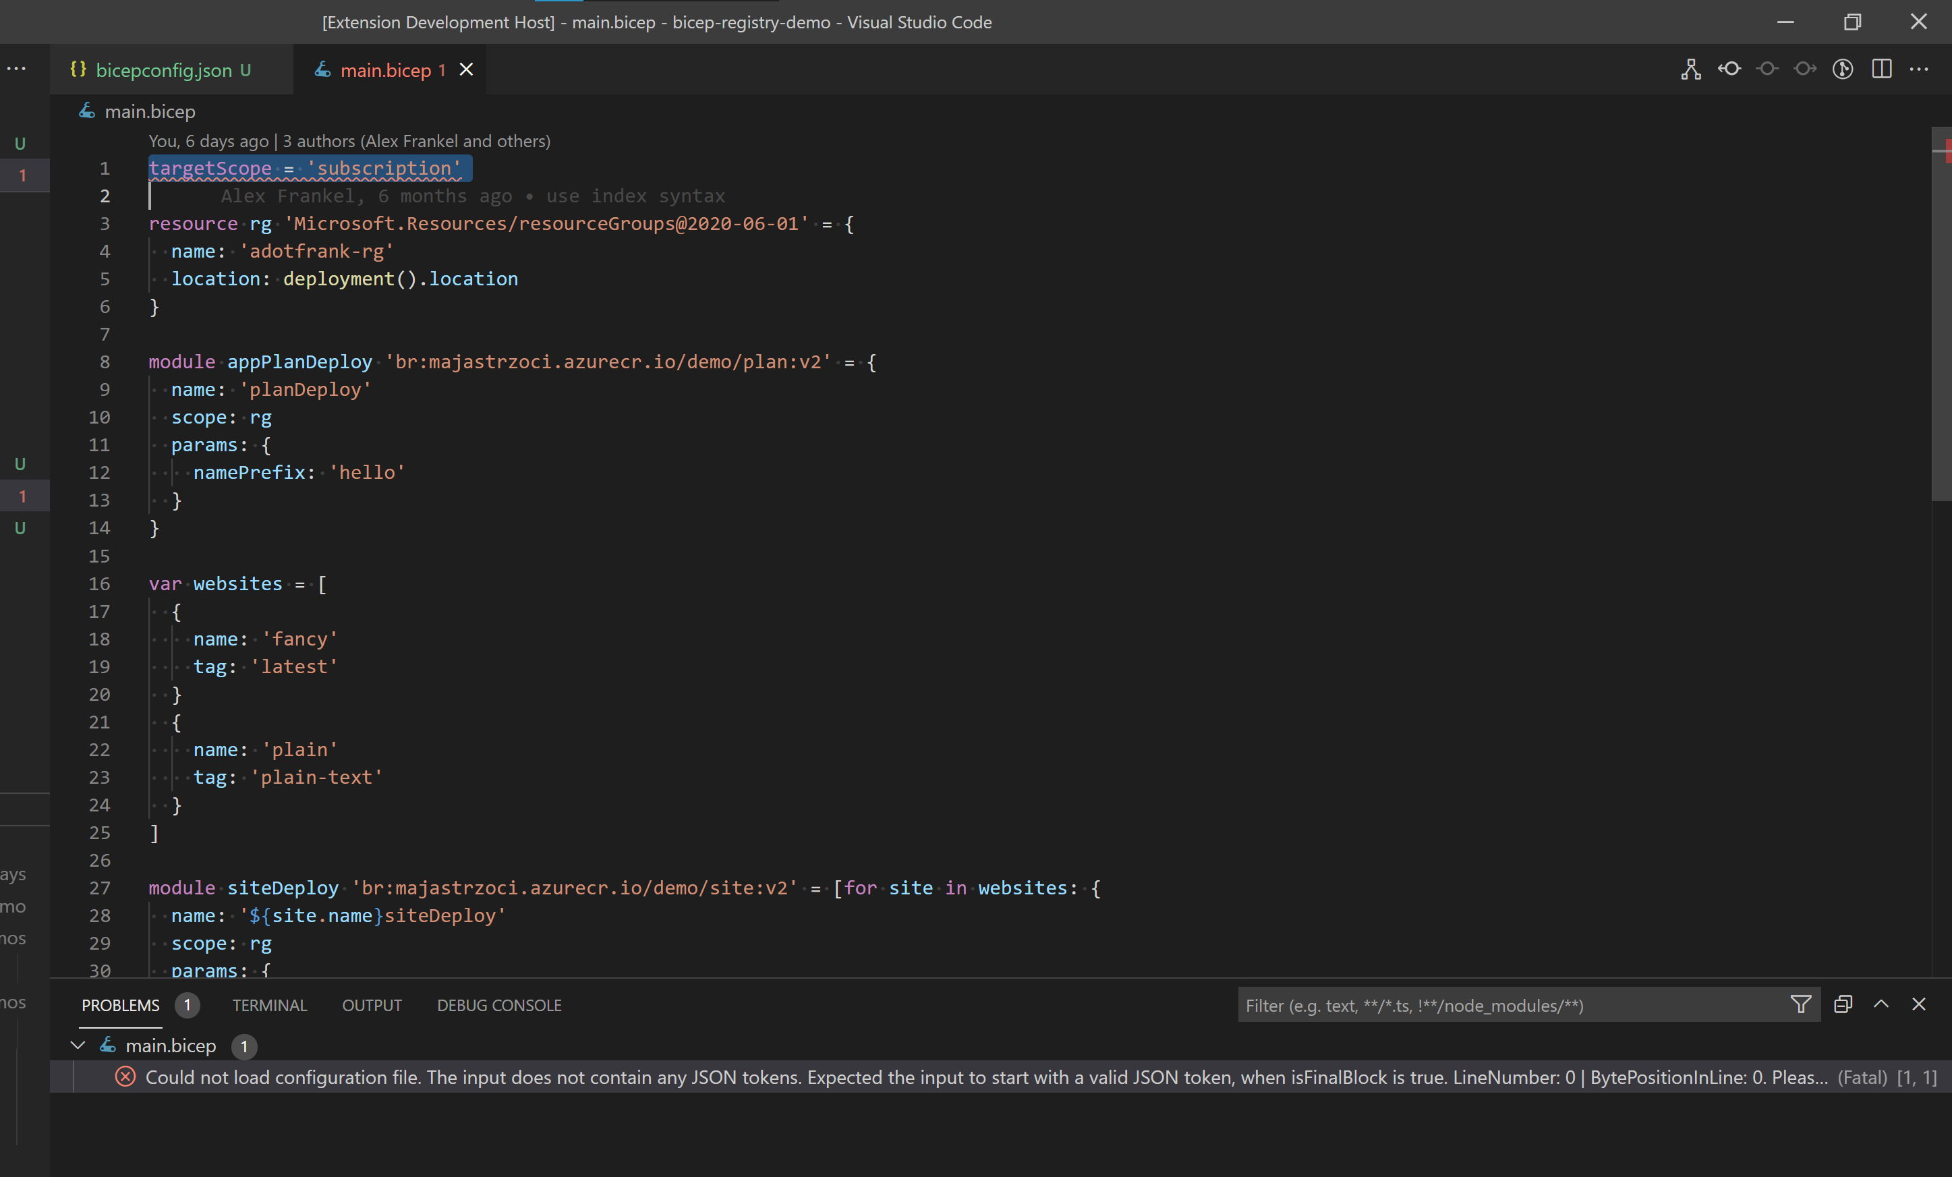
Task: Minimize the Visual Studio Code window
Action: coord(1785,22)
